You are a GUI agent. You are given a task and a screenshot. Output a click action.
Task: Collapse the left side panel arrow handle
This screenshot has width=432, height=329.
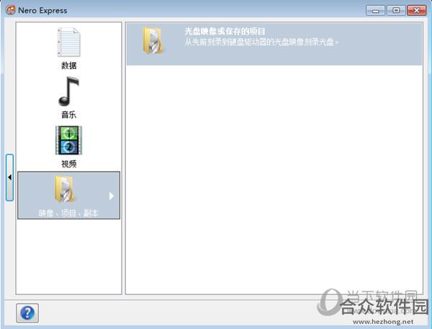pos(9,177)
